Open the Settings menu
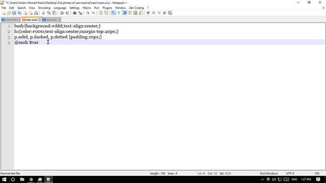The width and height of the screenshot is (326, 183). [x=74, y=8]
